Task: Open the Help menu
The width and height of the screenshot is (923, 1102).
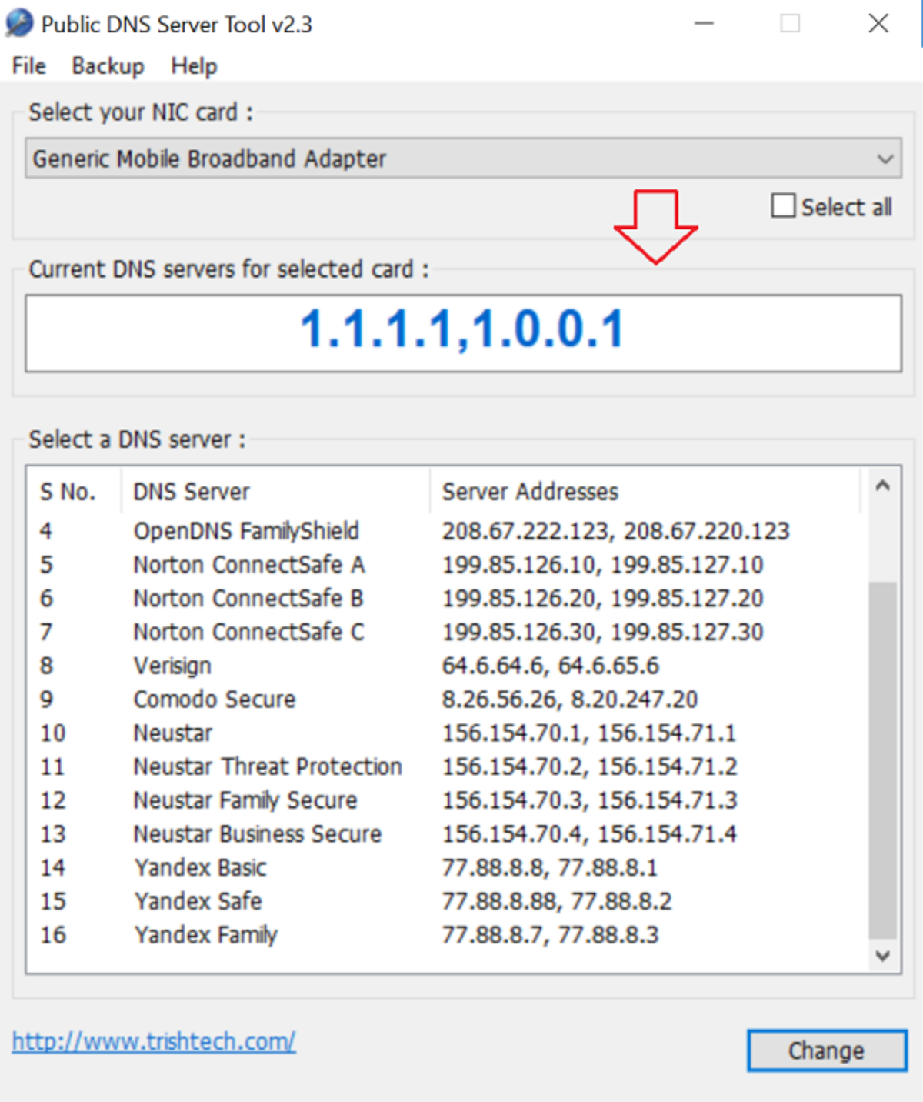Action: click(194, 66)
